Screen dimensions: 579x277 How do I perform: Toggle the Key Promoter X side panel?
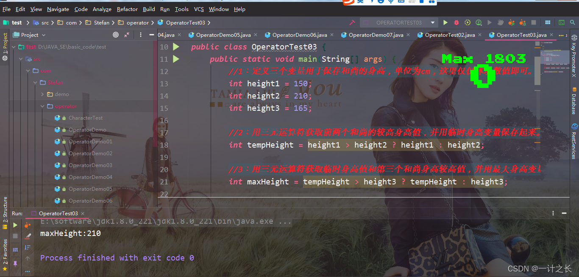[574, 56]
